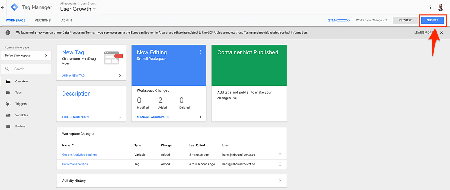
Task: Click the Tag Manager diamond logo
Action: click(15, 7)
